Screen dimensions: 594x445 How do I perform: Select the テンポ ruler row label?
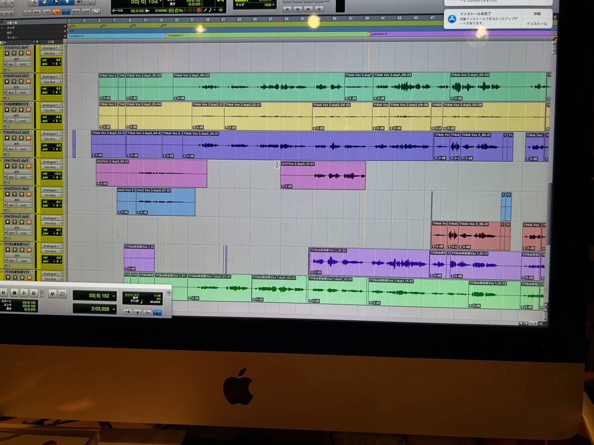coord(11,27)
